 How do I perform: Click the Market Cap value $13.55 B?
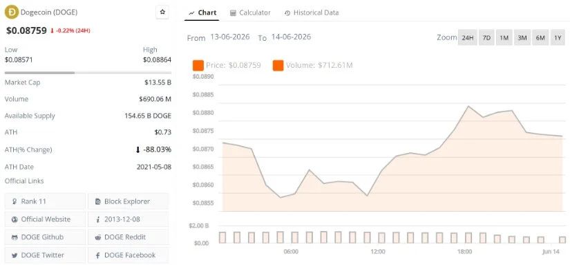pos(158,82)
